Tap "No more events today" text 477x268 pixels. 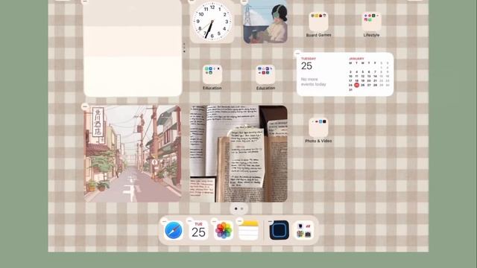313,82
